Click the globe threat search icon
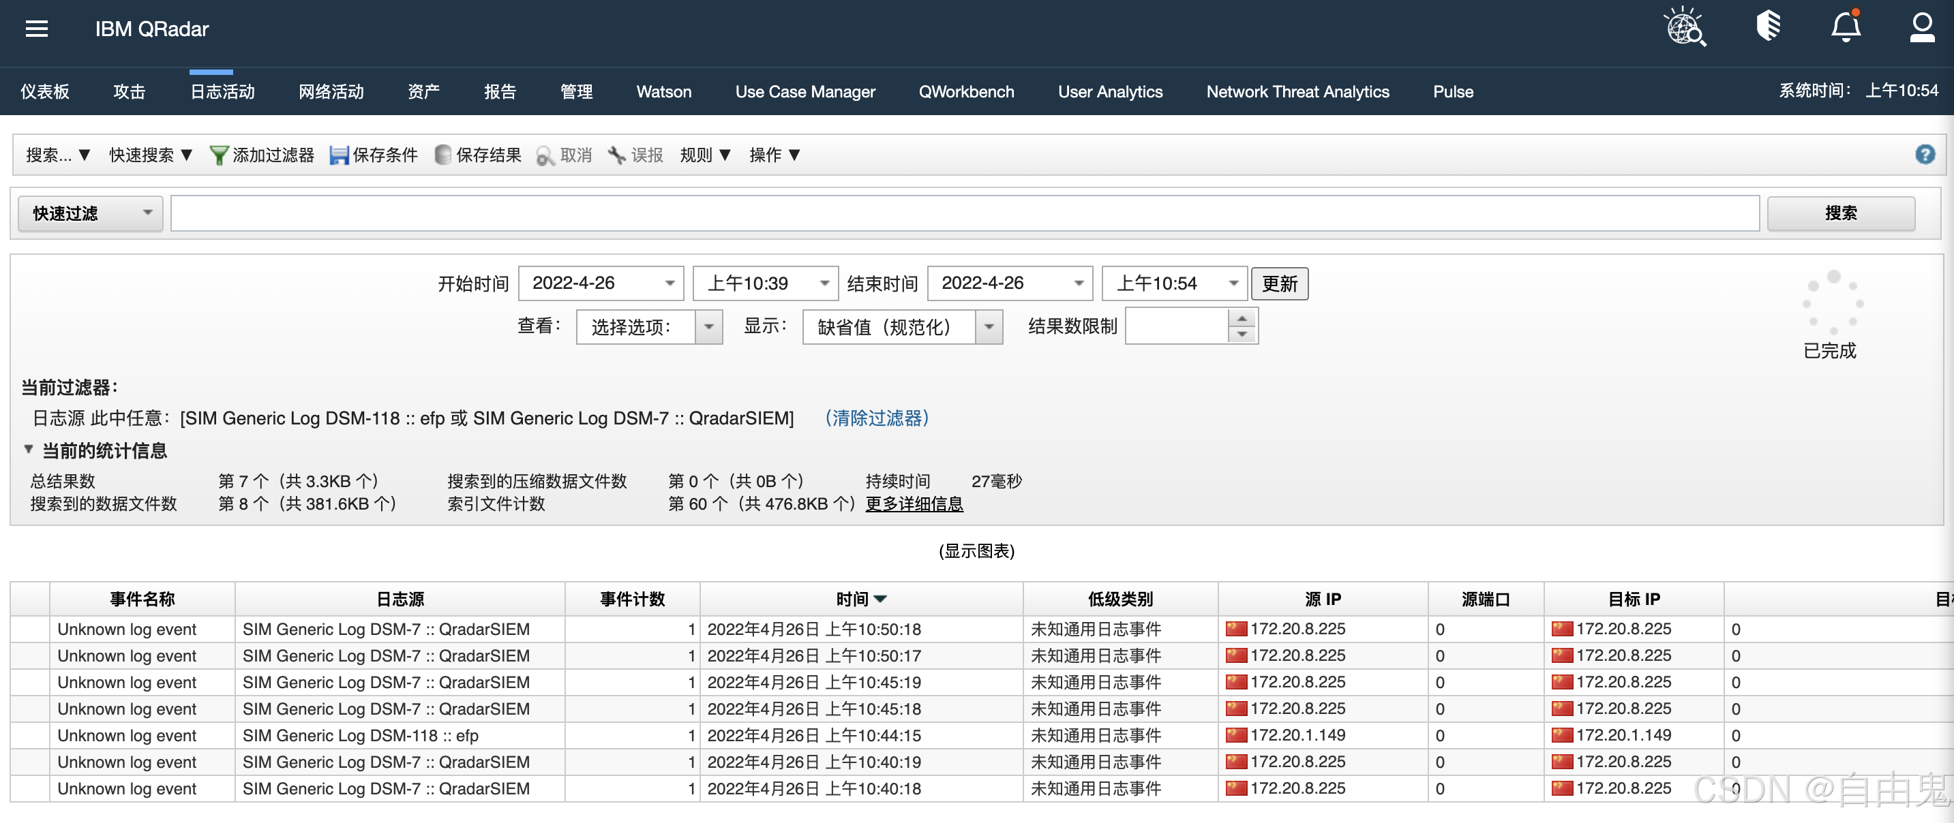The image size is (1954, 823). coord(1685,28)
